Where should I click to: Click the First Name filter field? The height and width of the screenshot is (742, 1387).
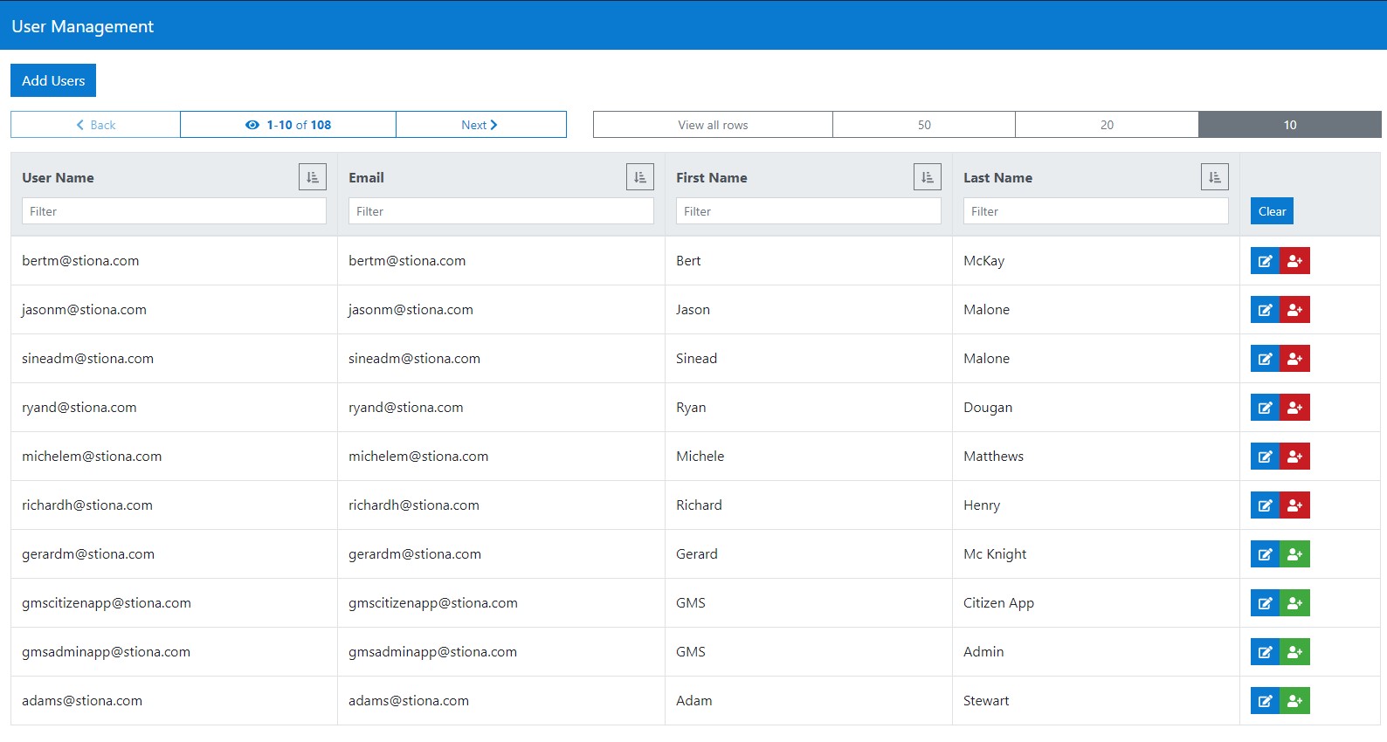pyautogui.click(x=808, y=211)
